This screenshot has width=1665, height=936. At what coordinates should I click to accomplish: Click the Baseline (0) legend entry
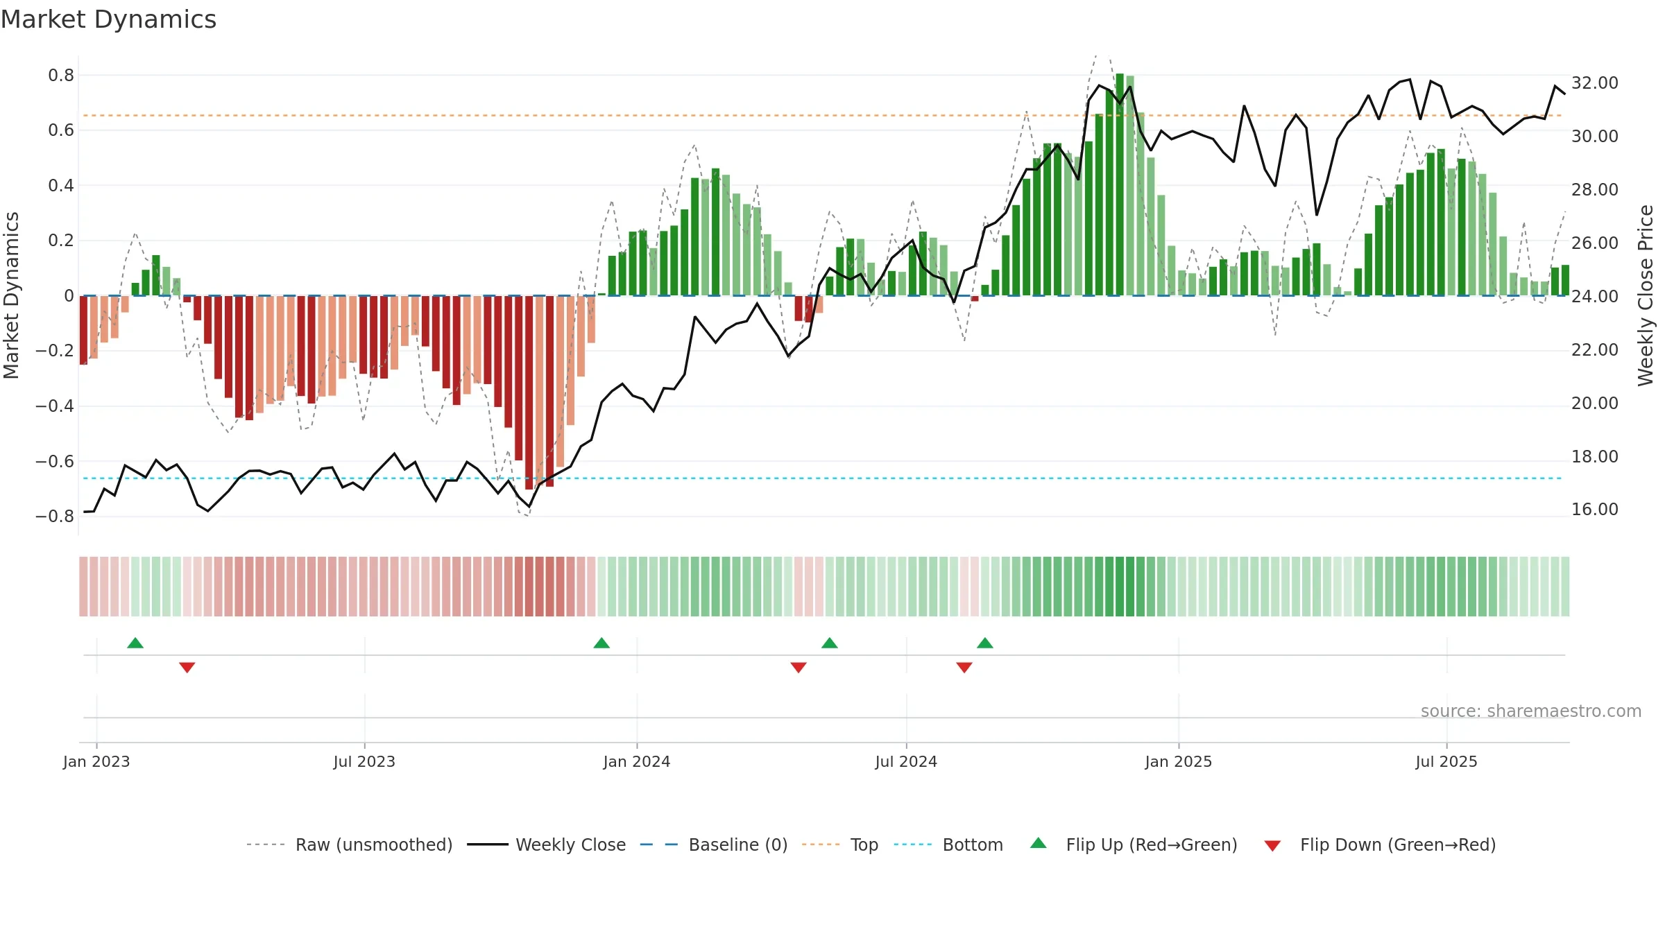coord(713,844)
